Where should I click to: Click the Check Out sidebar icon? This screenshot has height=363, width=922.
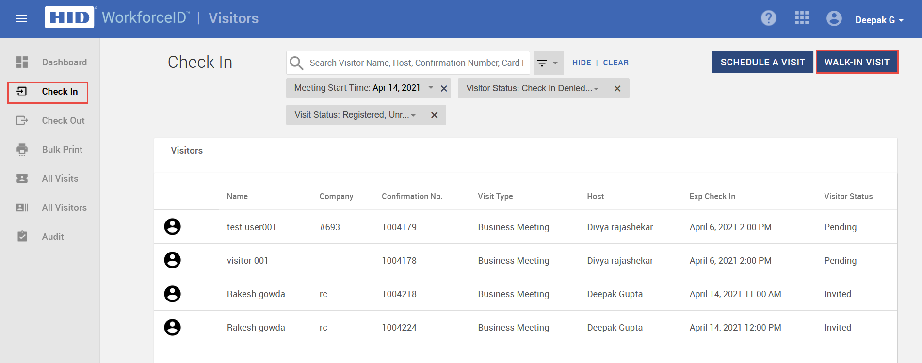coord(22,120)
